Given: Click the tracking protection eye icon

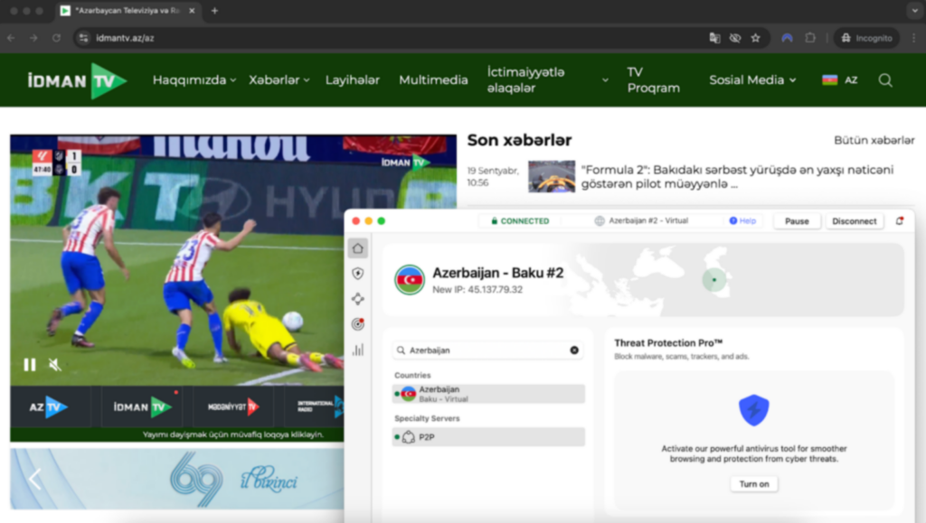Looking at the screenshot, I should (734, 38).
